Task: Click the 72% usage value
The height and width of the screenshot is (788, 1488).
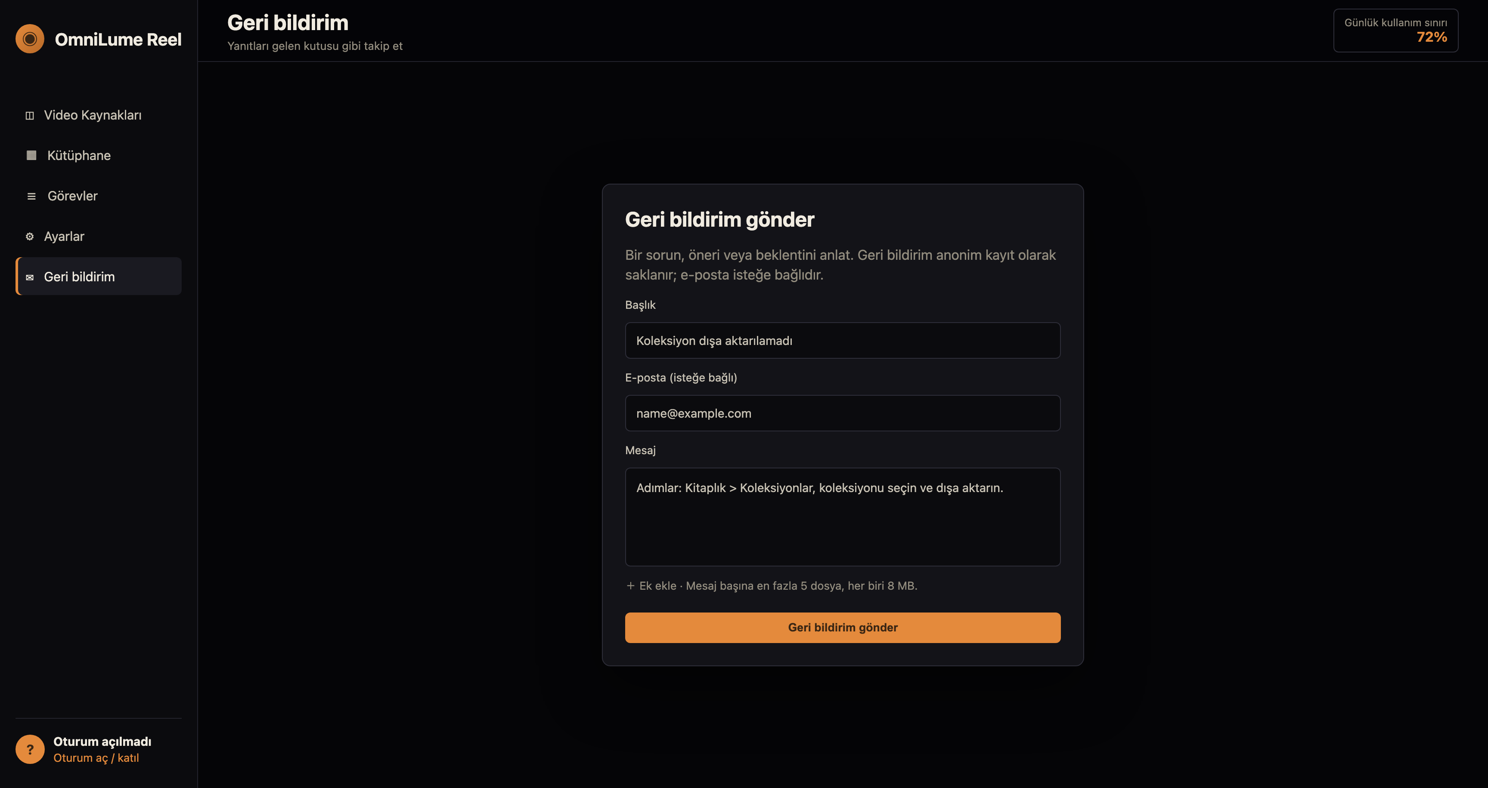Action: (1432, 37)
